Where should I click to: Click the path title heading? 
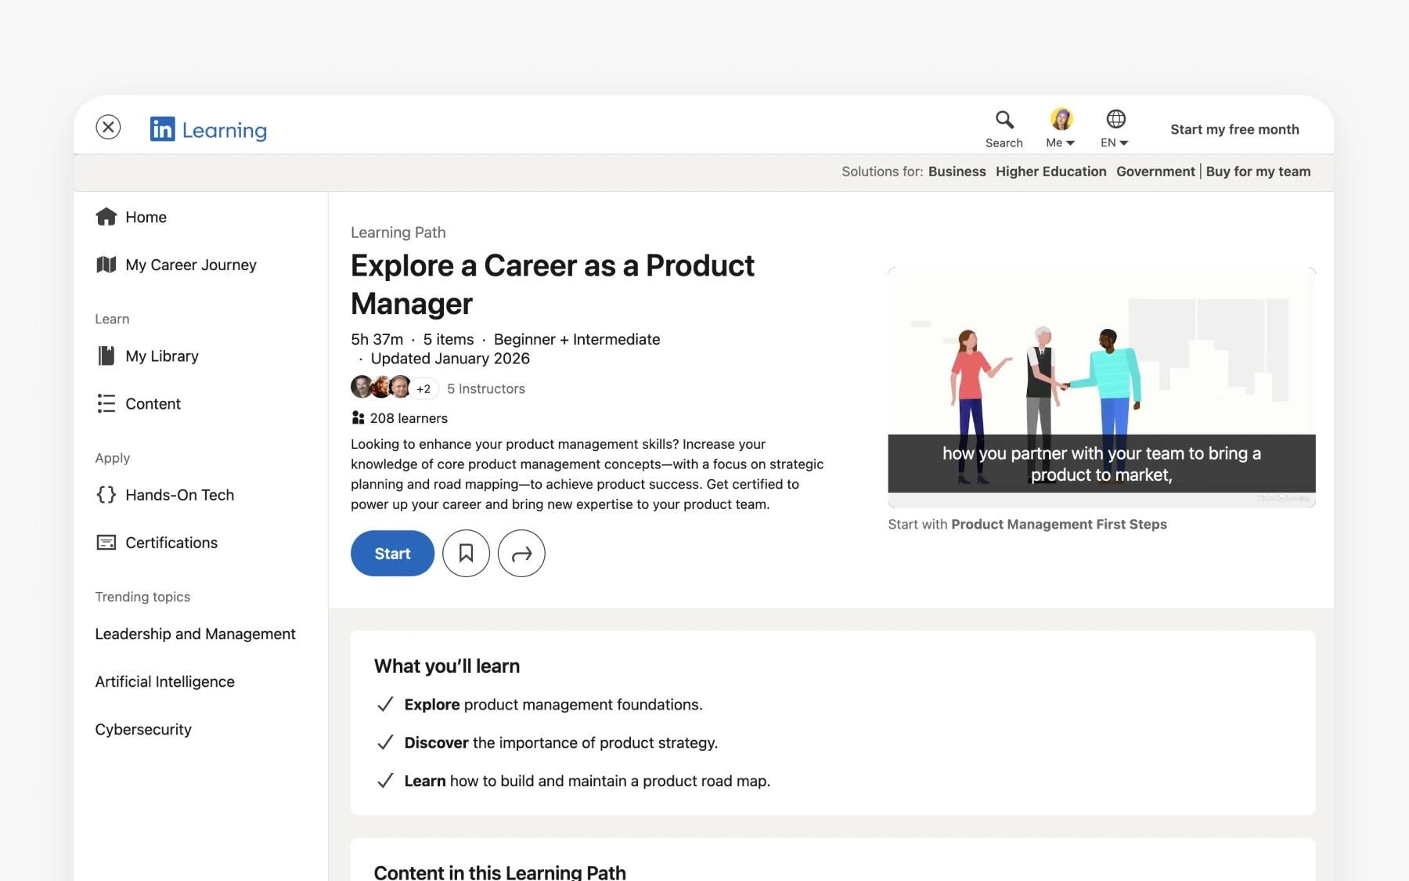coord(553,284)
